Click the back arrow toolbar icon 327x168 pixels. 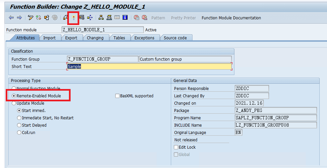(11, 18)
